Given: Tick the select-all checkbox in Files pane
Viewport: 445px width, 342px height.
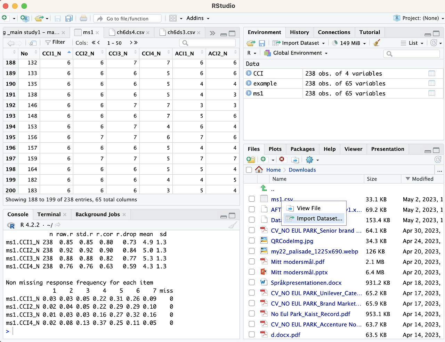Looking at the screenshot, I should coord(249,170).
